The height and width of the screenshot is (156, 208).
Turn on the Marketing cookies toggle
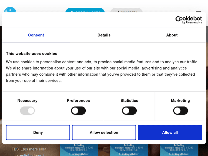tap(180, 111)
